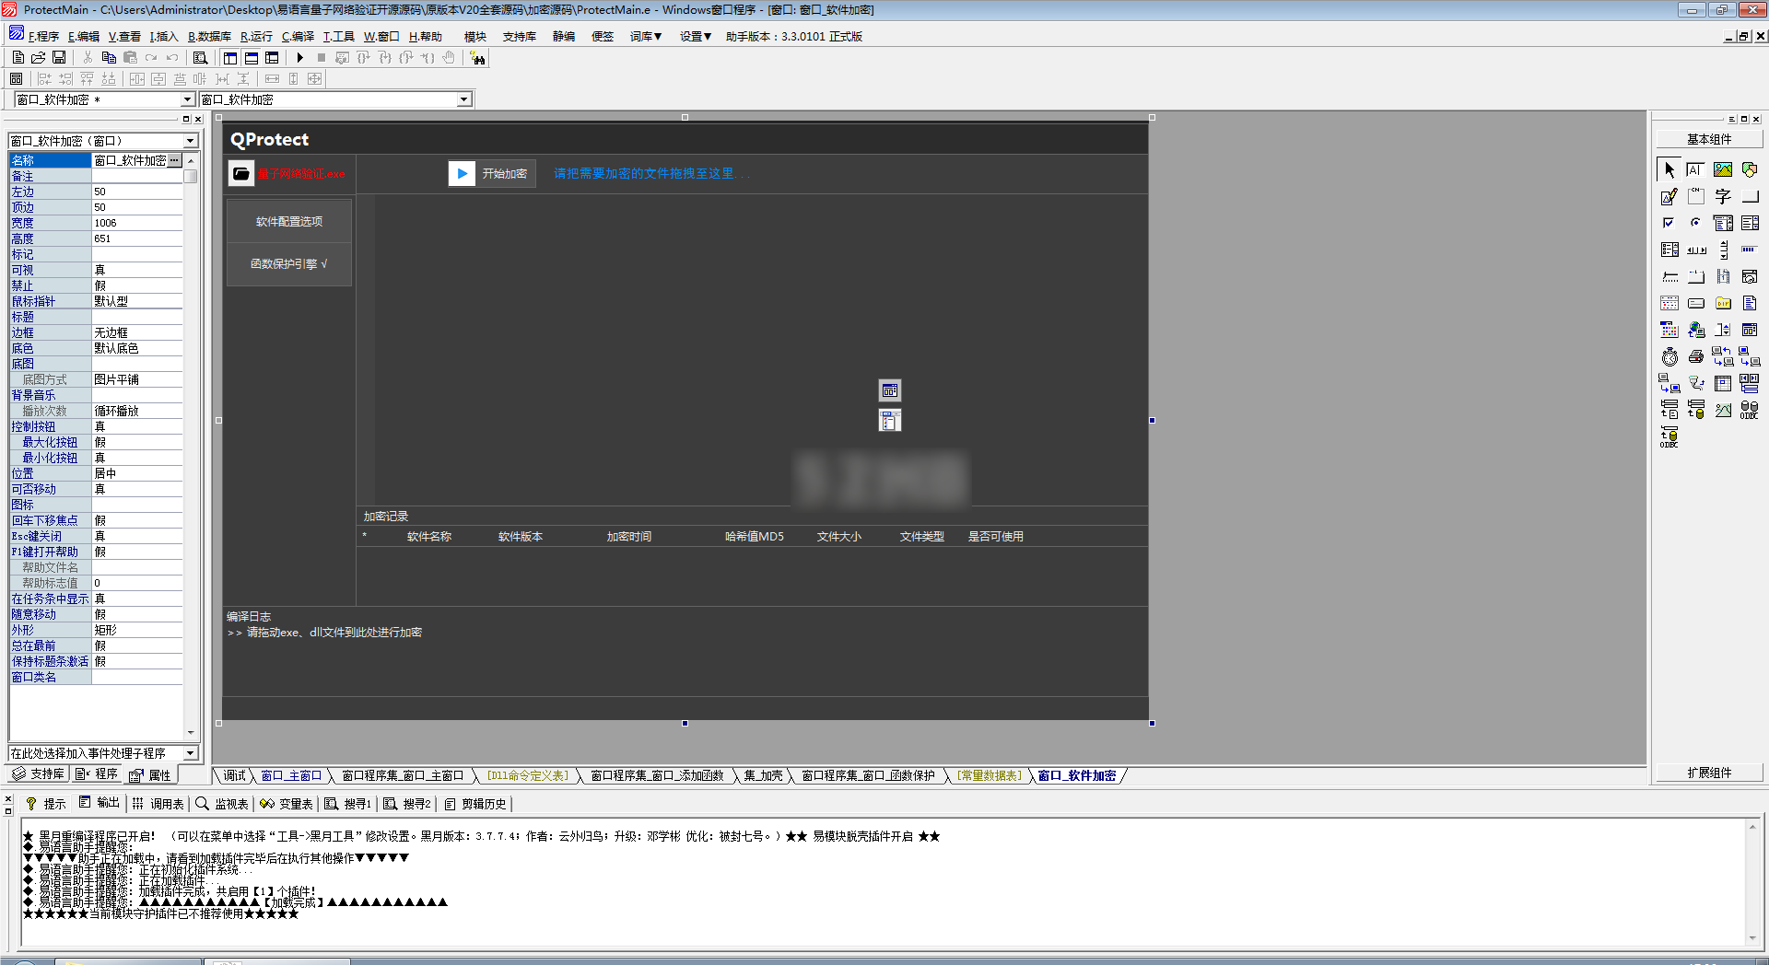Click the 扩展组件 palette button
Screen dimensions: 1769x965
(1709, 773)
